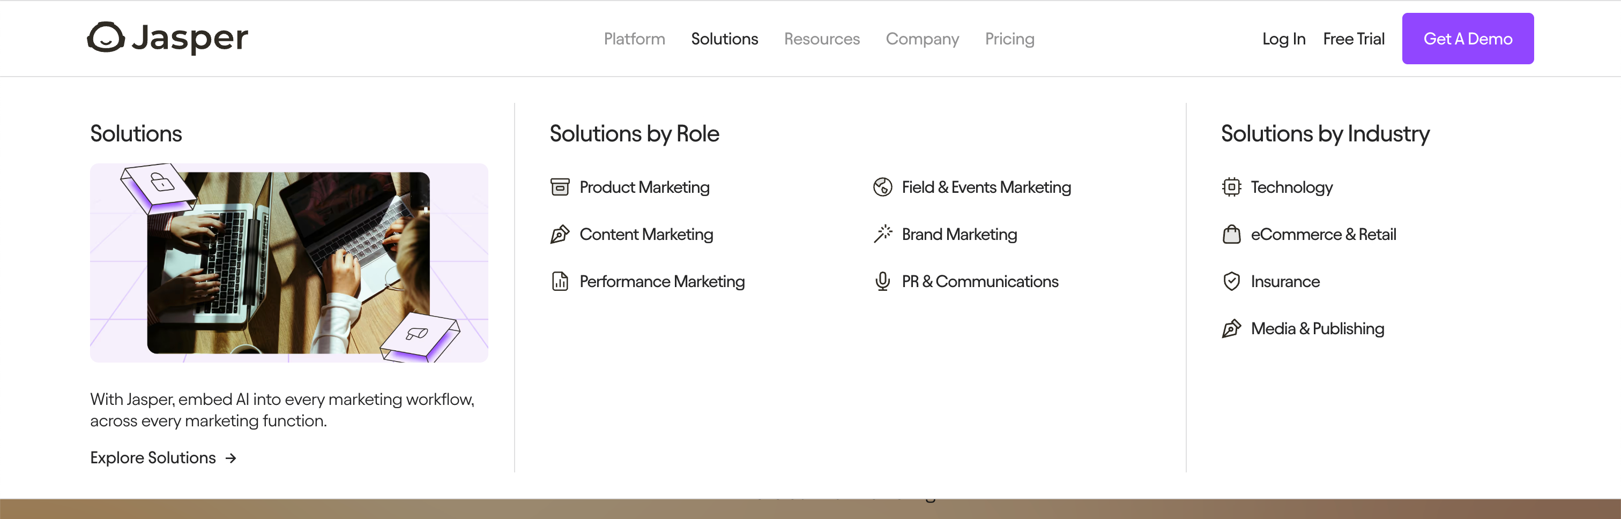Open the Platform menu
The height and width of the screenshot is (519, 1621).
634,39
